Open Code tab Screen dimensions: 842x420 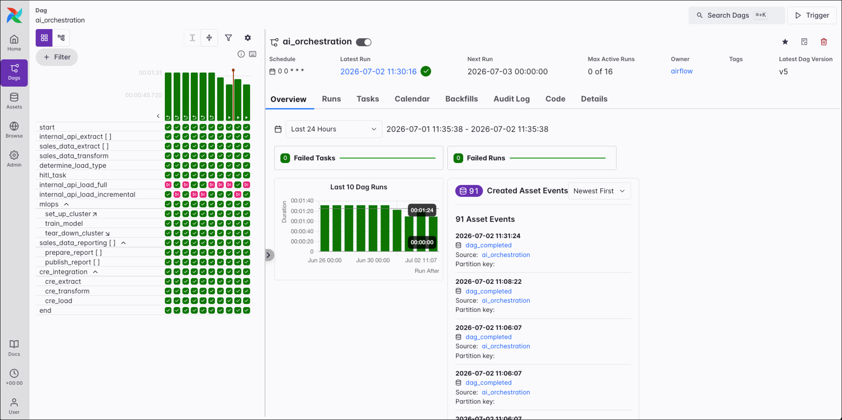555,99
